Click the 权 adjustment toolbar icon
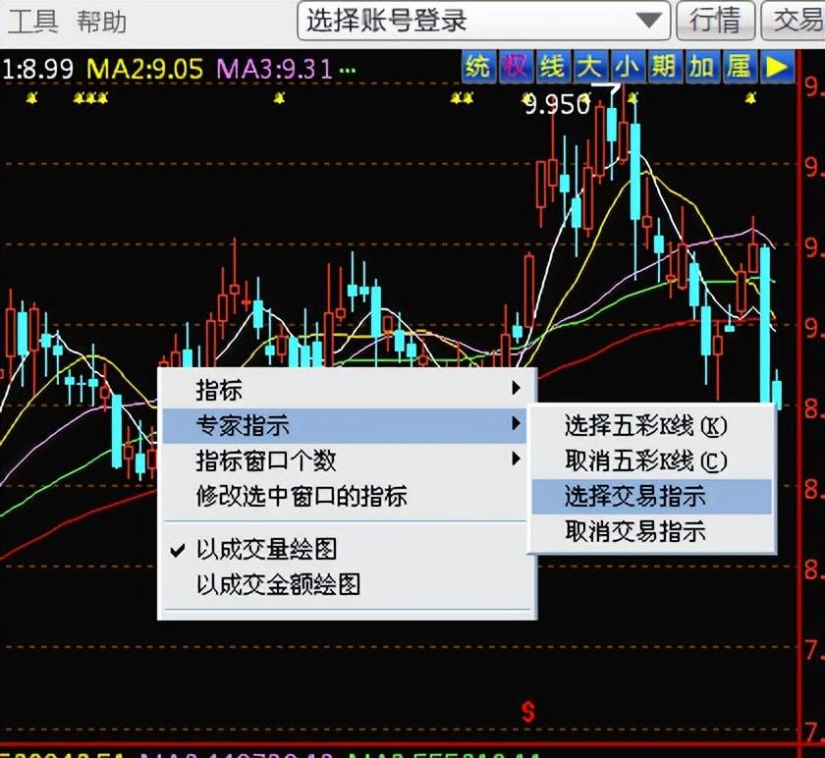The width and height of the screenshot is (825, 758). pos(516,67)
